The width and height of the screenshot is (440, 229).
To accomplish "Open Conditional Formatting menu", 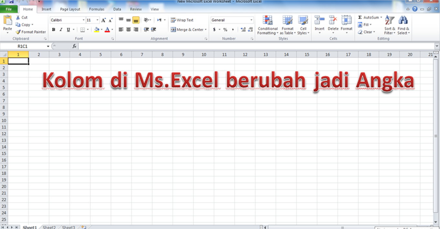I will click(x=267, y=25).
